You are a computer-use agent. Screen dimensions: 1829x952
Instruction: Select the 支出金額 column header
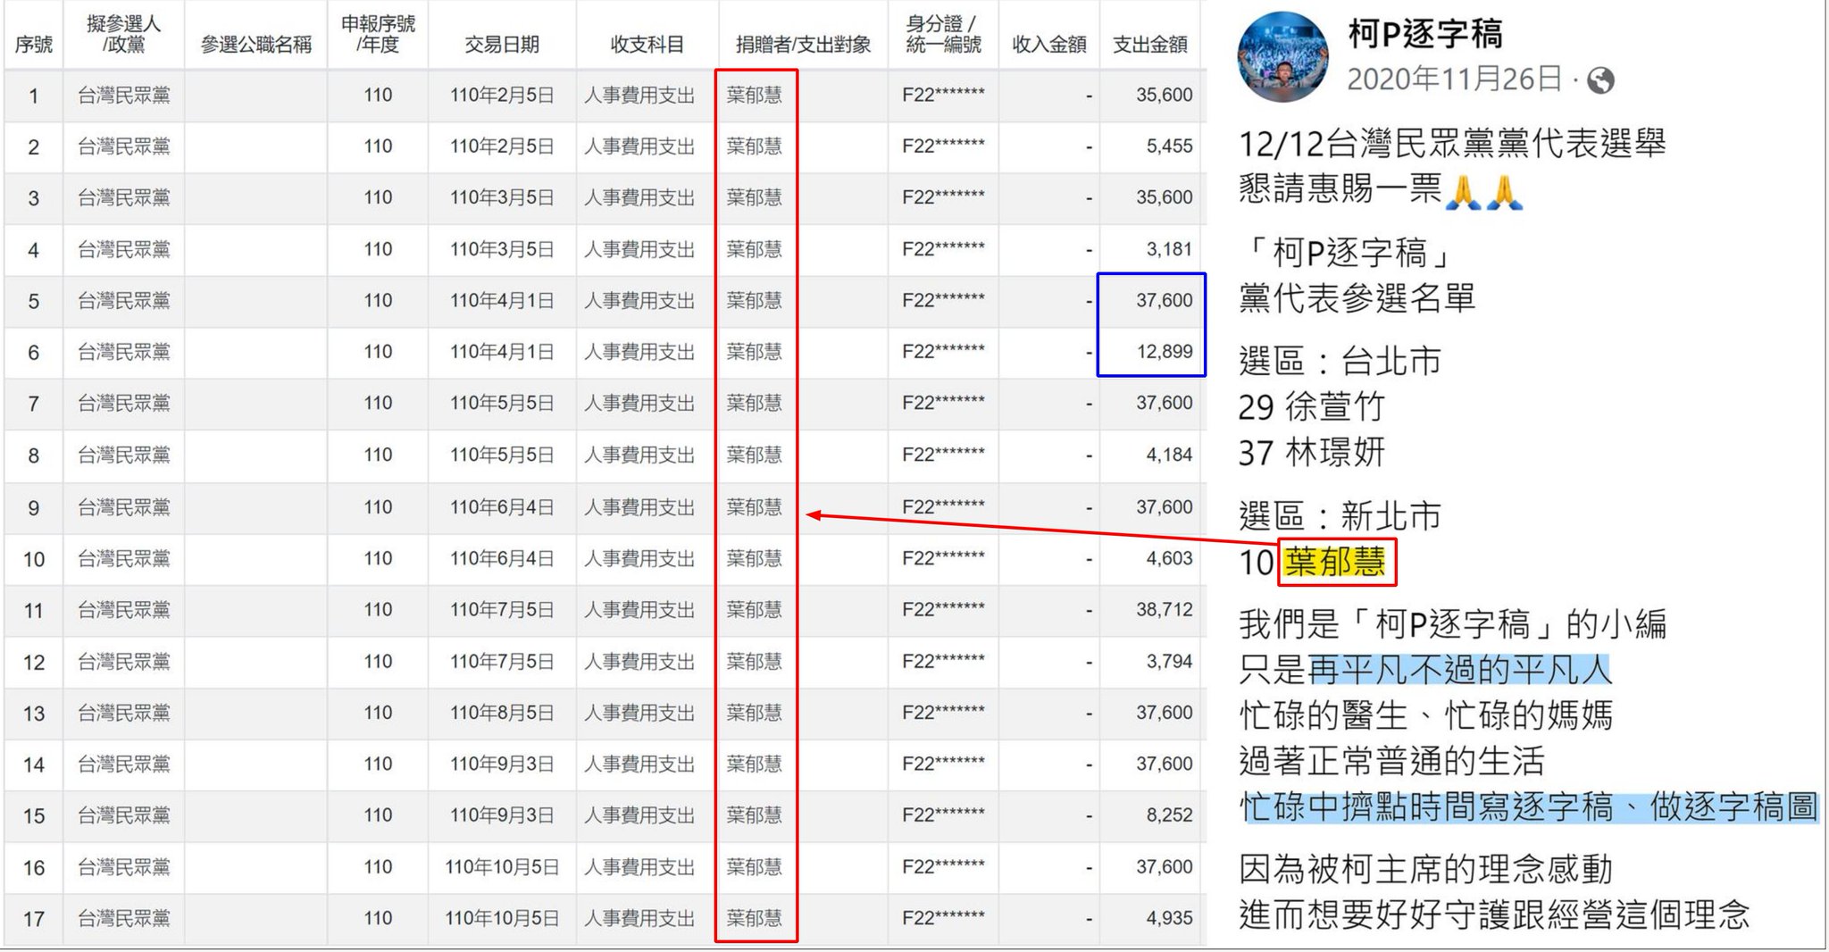[1150, 44]
